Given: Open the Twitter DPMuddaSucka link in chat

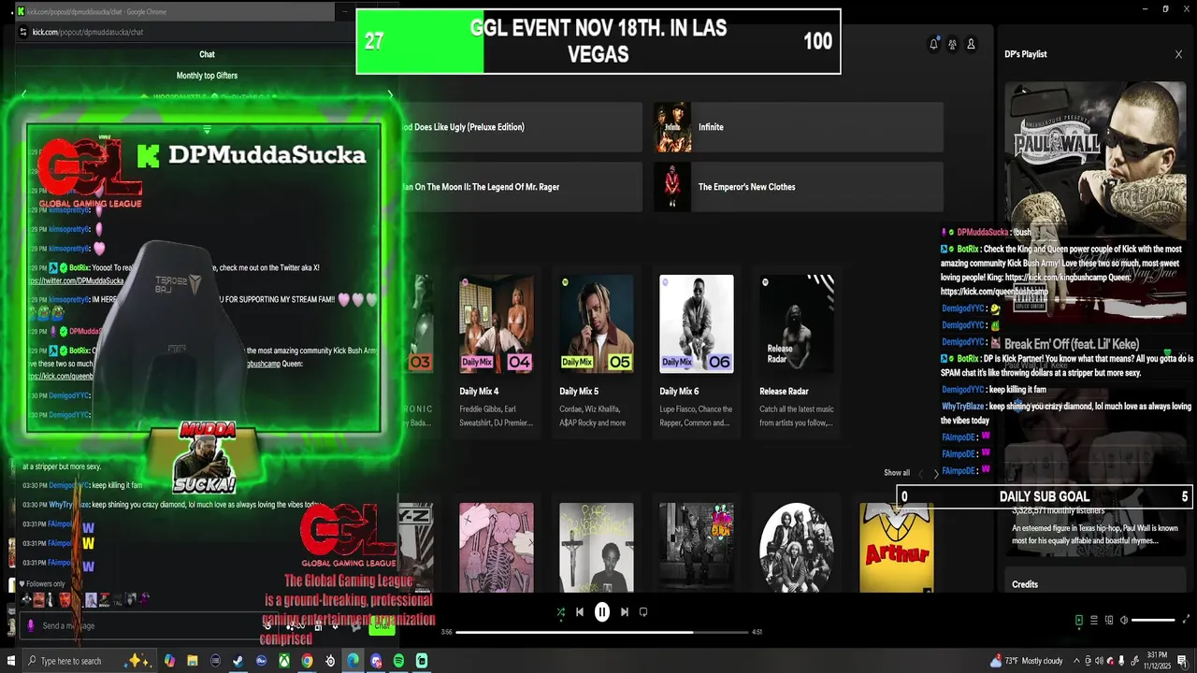Looking at the screenshot, I should (76, 281).
